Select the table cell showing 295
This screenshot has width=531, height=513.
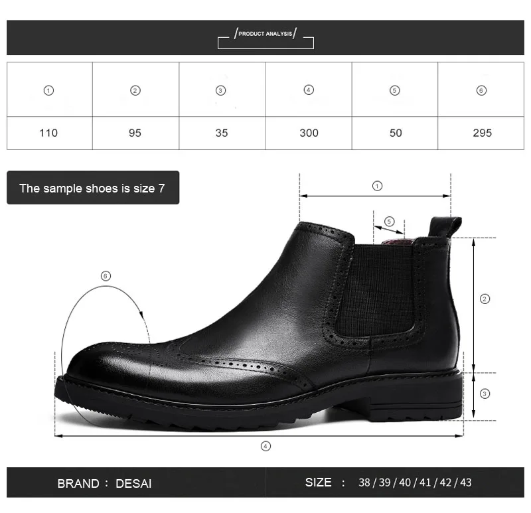pos(481,133)
